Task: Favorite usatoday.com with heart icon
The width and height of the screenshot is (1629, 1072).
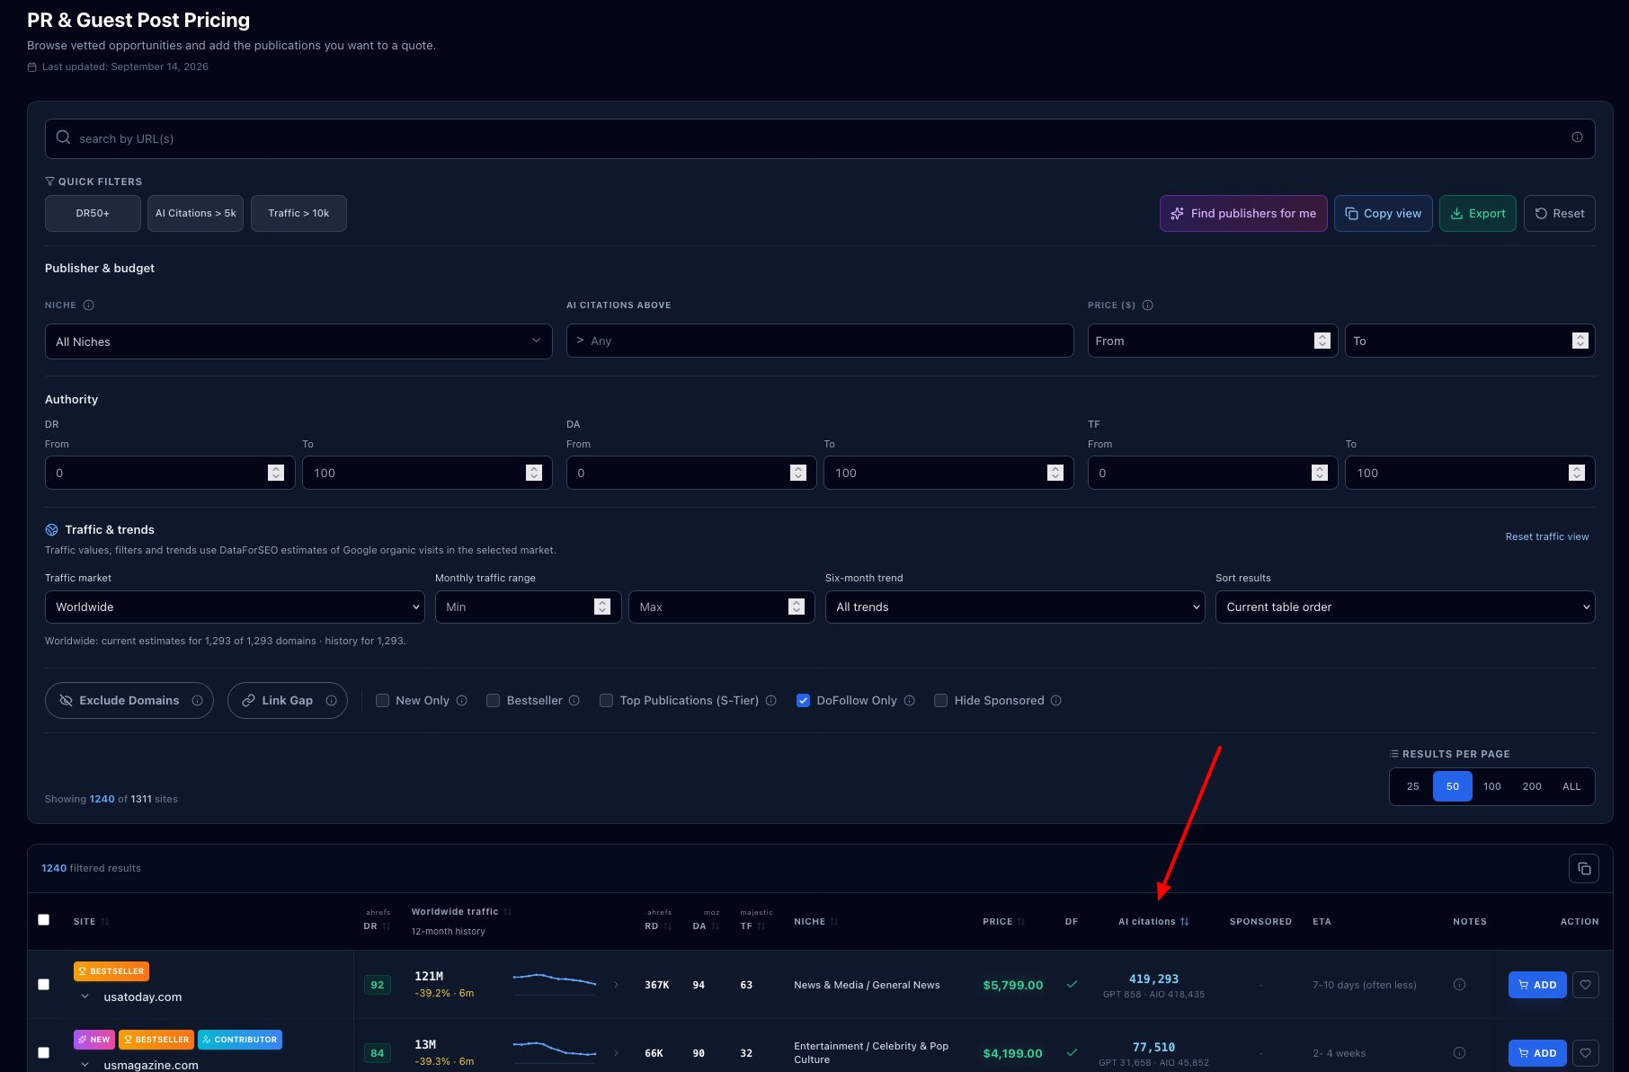Action: coord(1585,985)
